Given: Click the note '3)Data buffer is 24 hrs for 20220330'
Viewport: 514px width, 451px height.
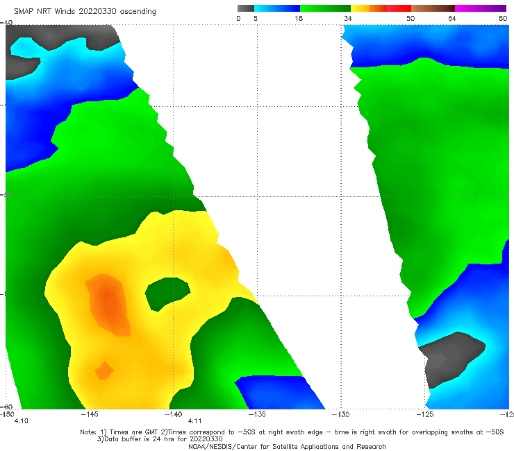Looking at the screenshot, I should click(160, 439).
